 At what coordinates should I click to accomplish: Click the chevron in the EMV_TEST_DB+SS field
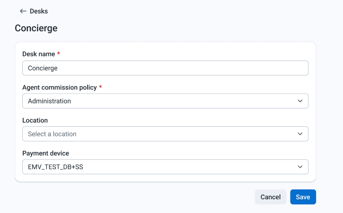coord(300,167)
